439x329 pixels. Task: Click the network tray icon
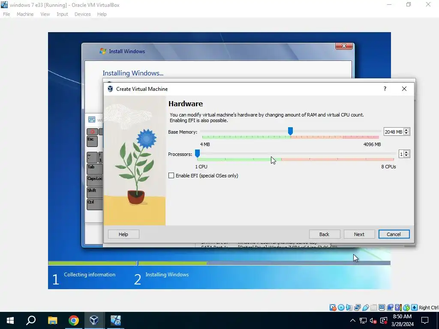tap(363, 320)
